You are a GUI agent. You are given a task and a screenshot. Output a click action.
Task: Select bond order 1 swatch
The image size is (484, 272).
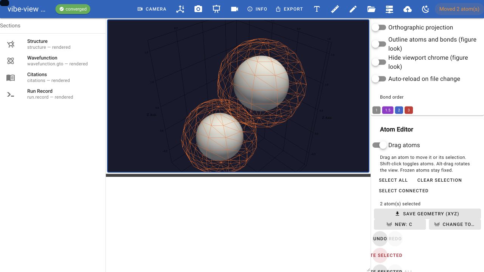[x=376, y=110]
